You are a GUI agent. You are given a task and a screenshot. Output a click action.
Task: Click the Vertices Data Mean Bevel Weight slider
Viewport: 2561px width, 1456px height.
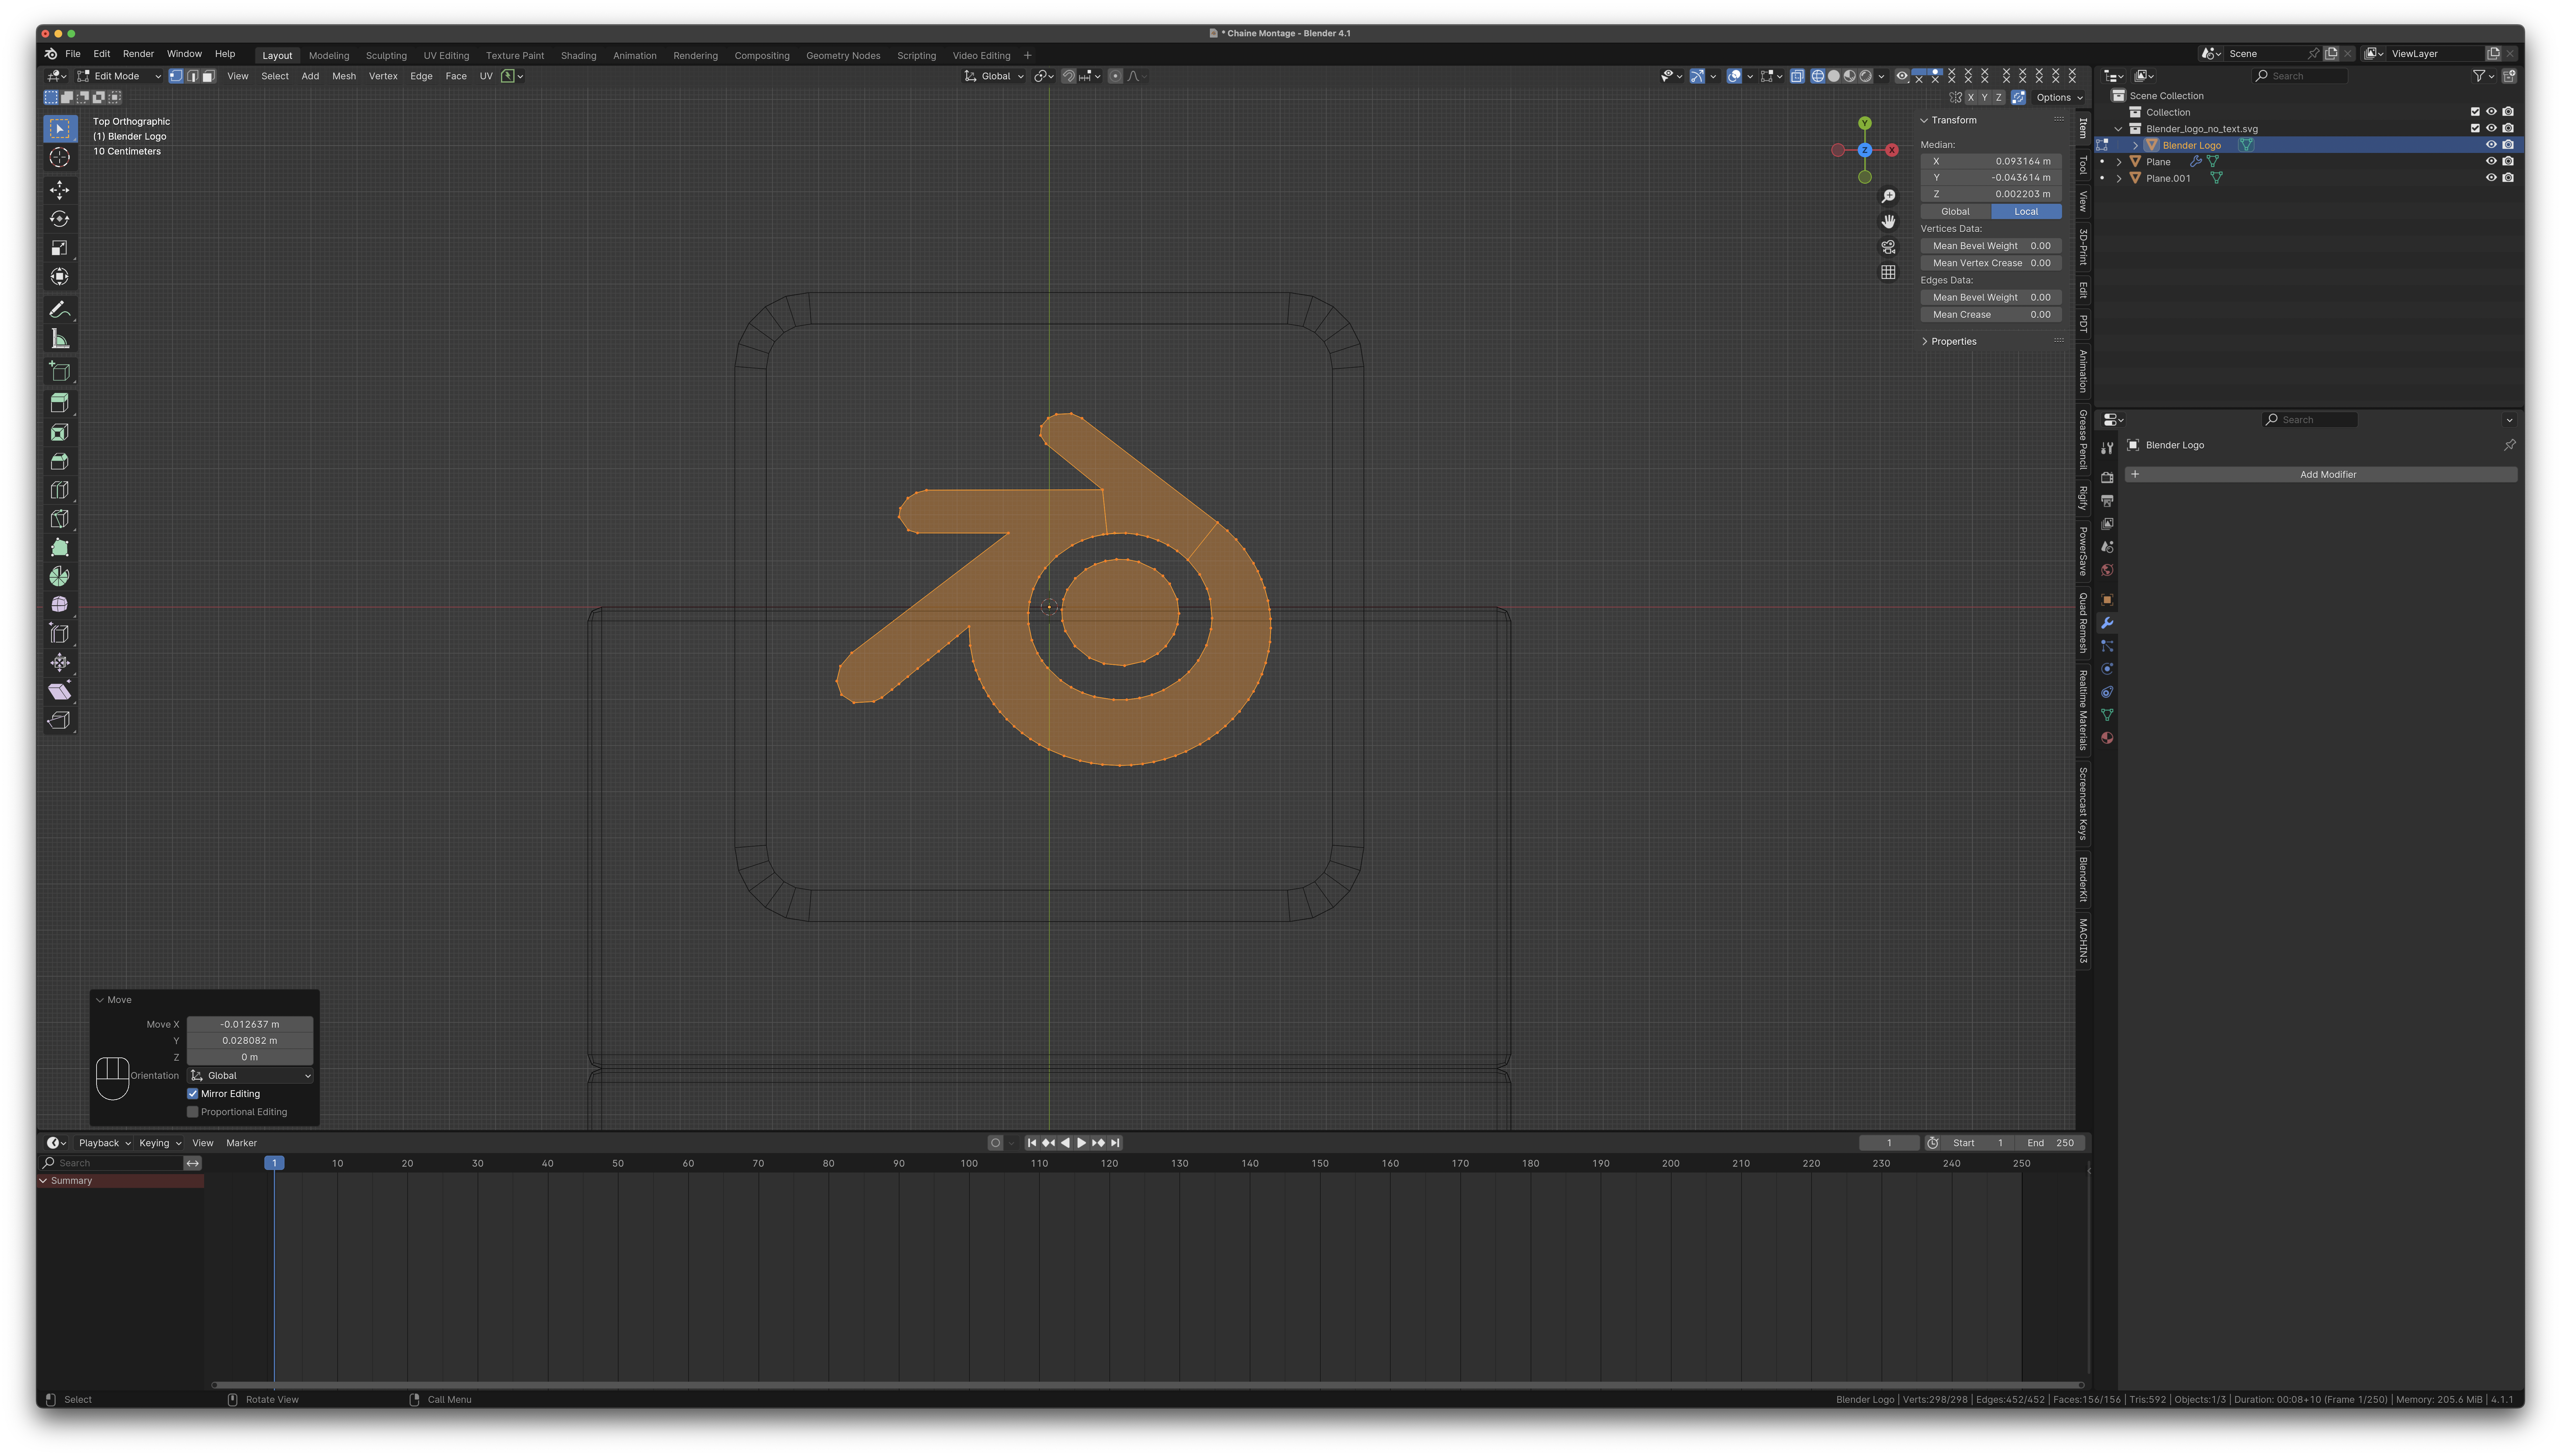click(x=1991, y=246)
